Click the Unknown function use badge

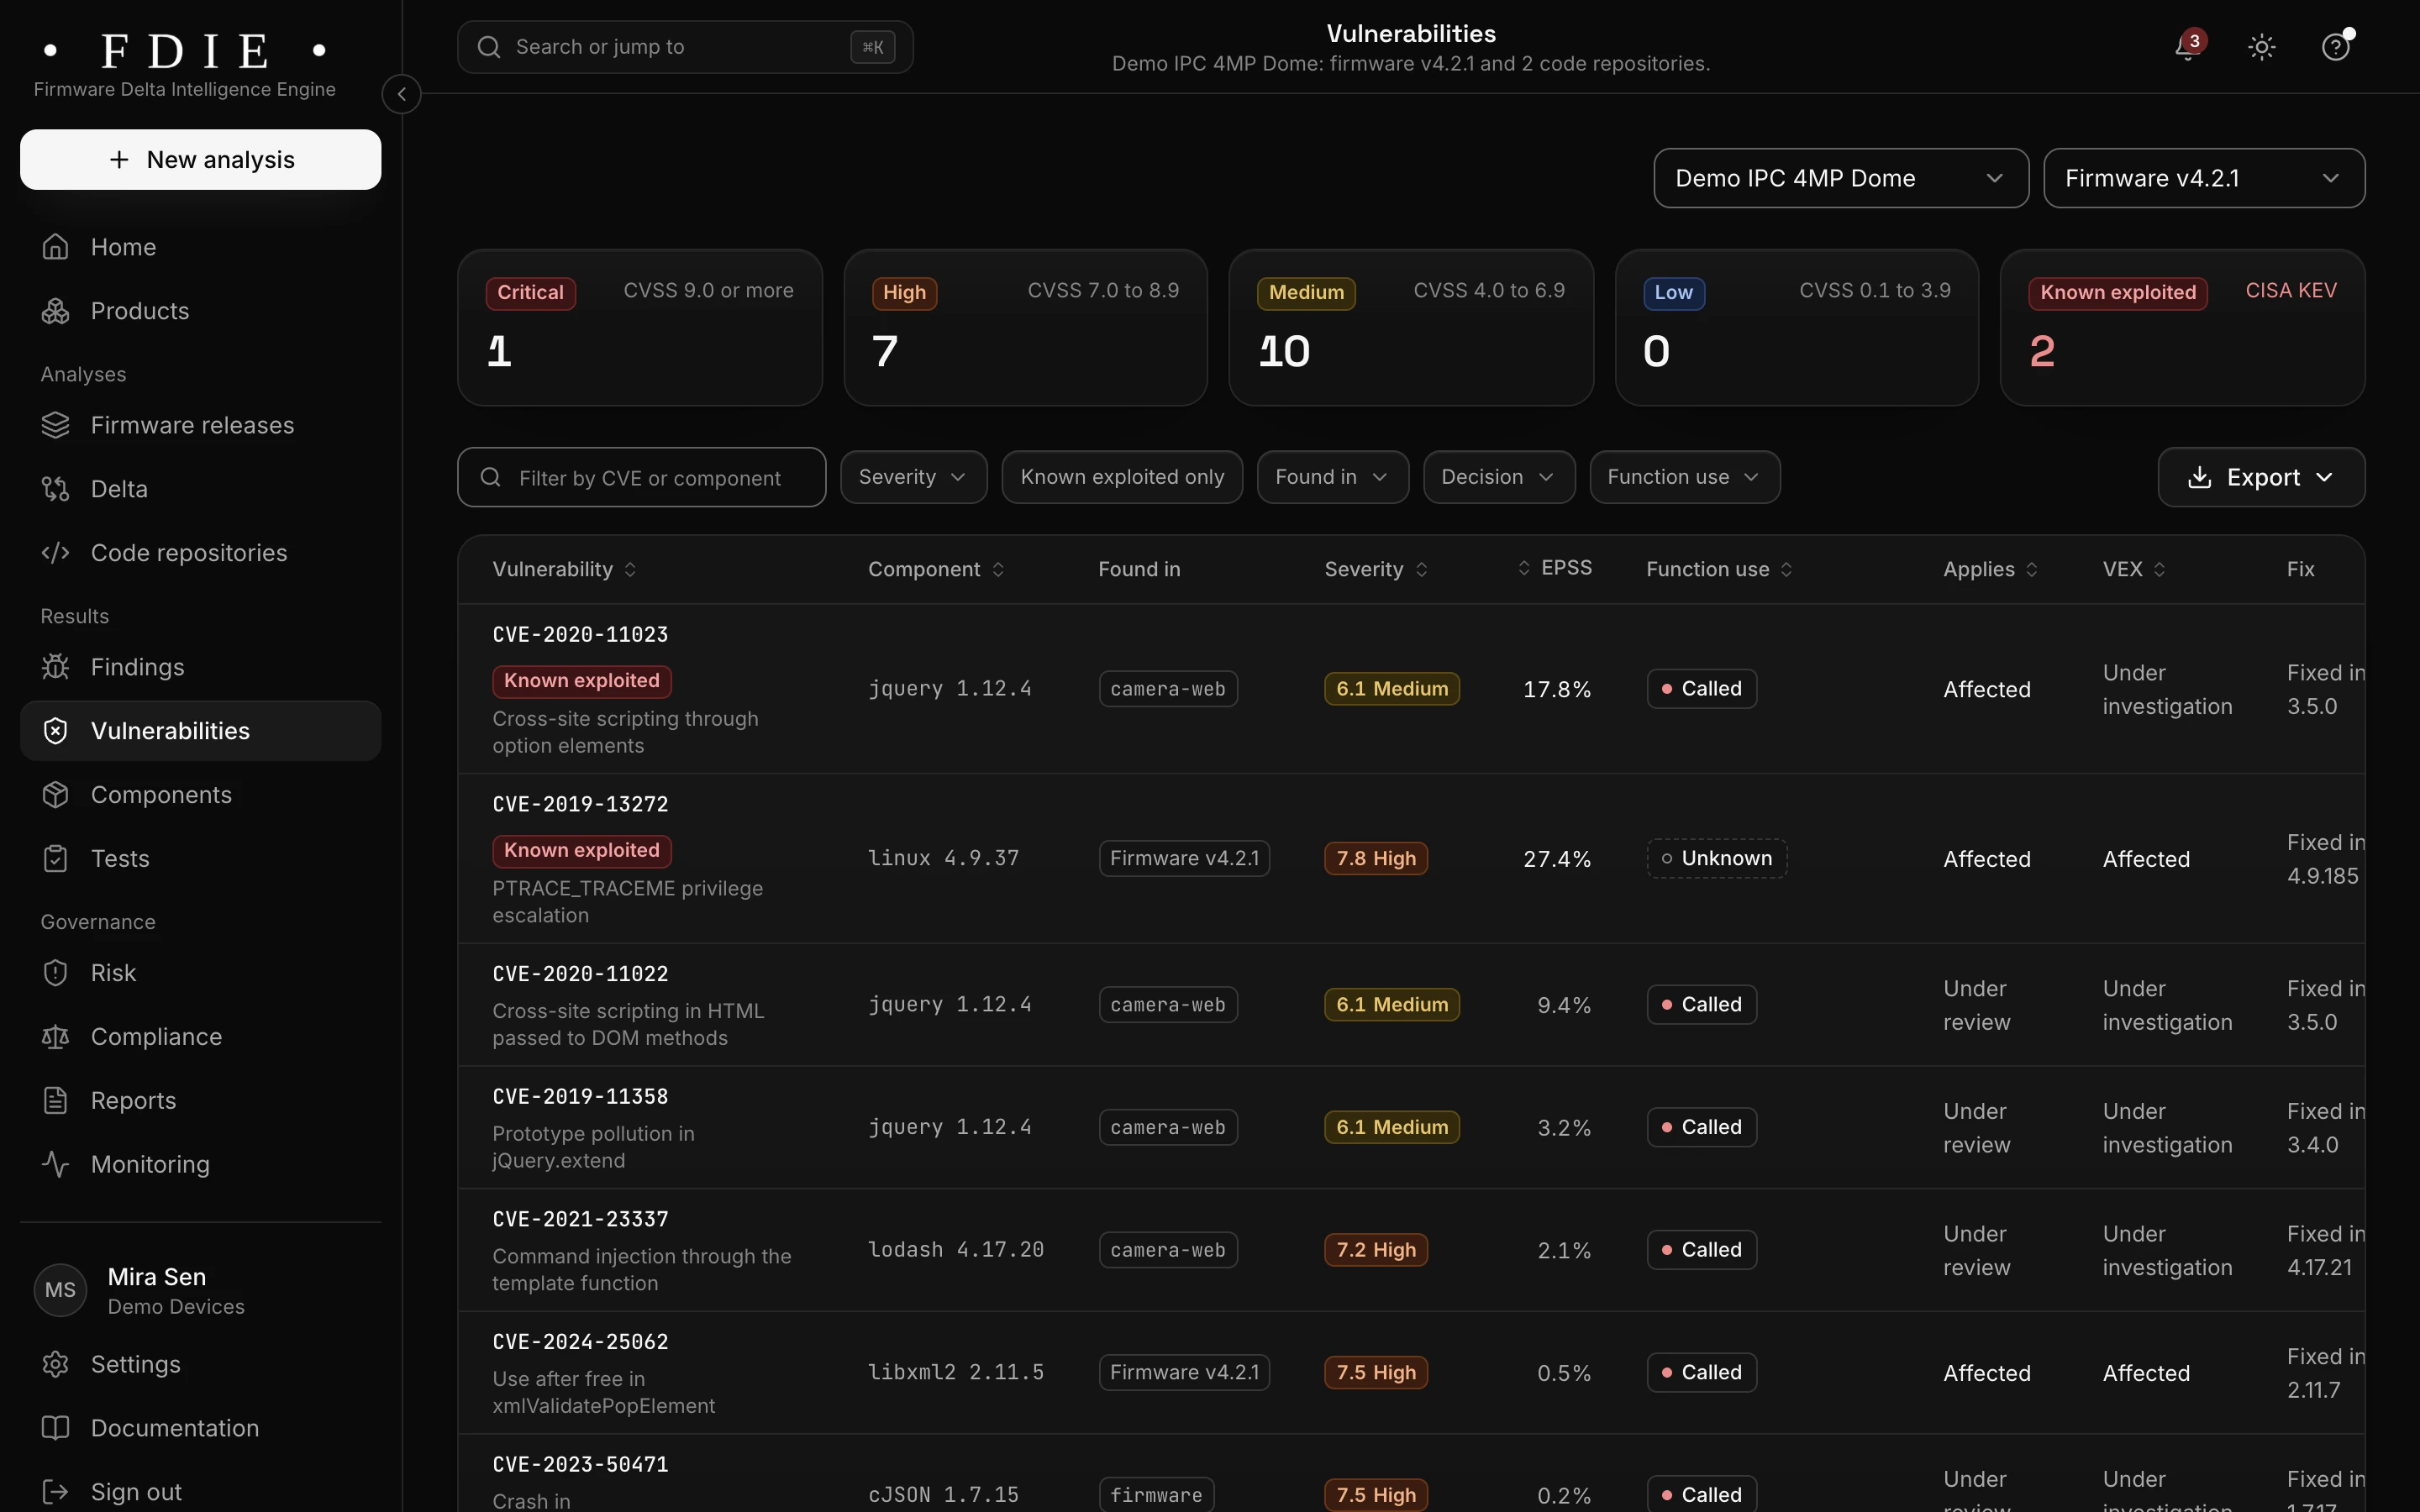(x=1717, y=858)
